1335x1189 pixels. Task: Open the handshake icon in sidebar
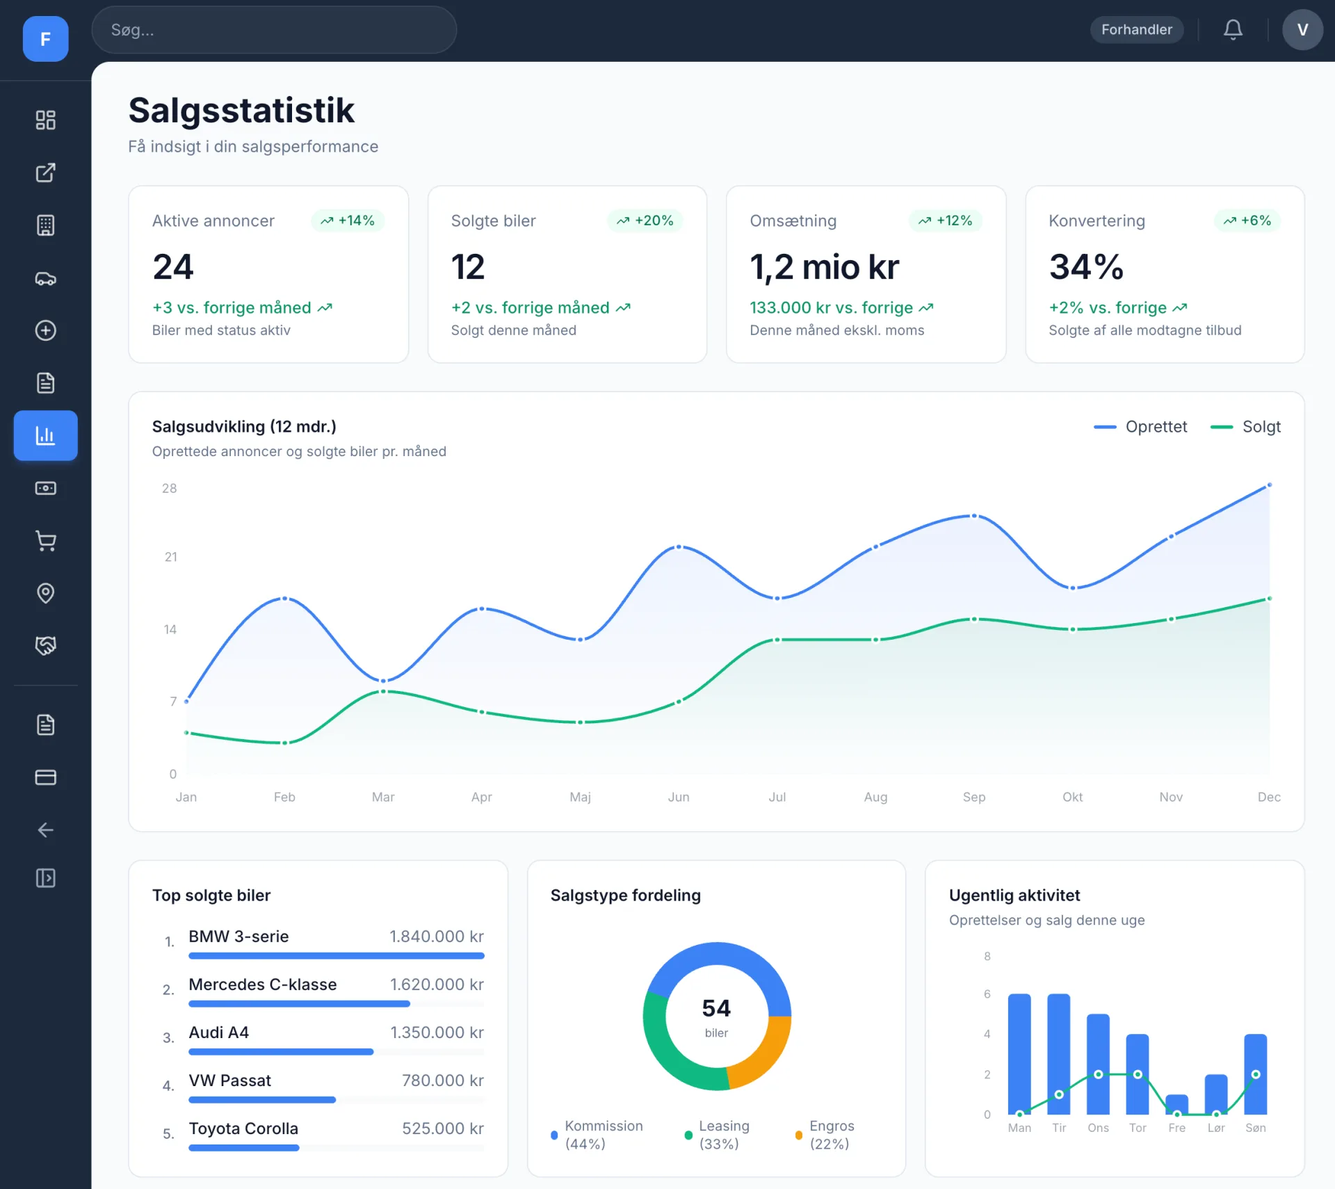[45, 646]
